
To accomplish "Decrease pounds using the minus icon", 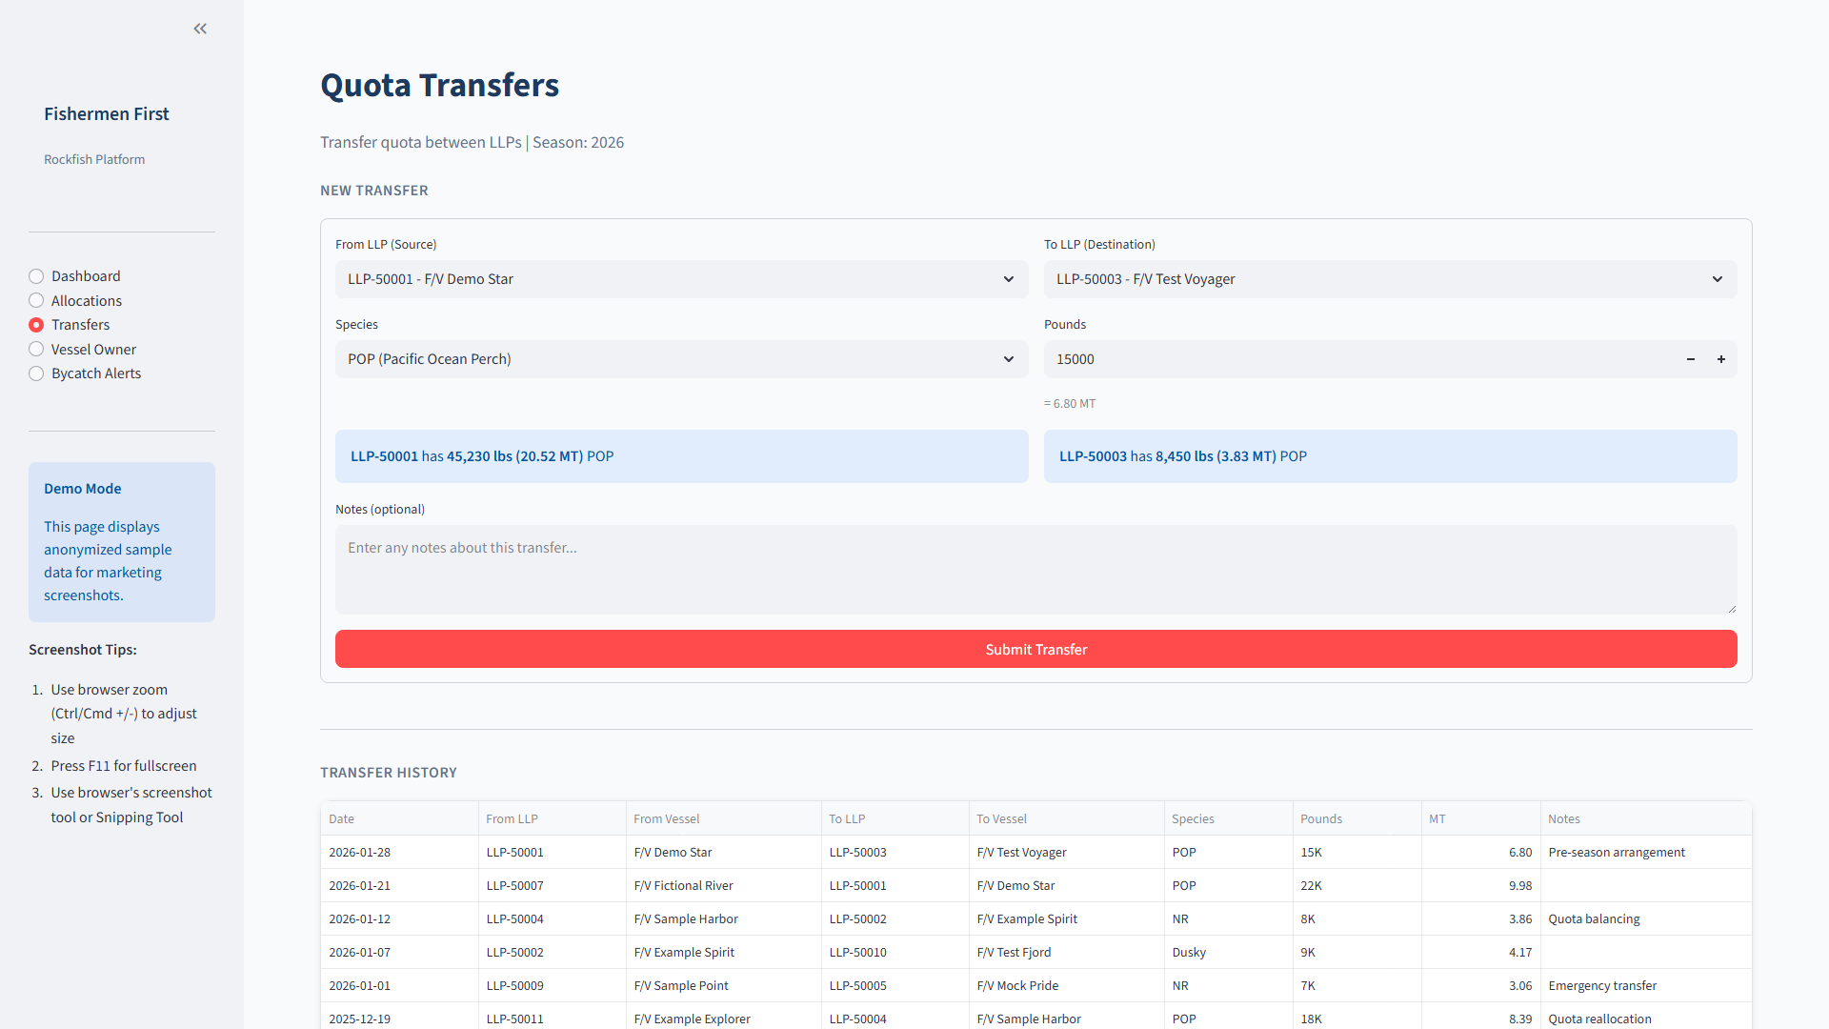I will click(1691, 359).
